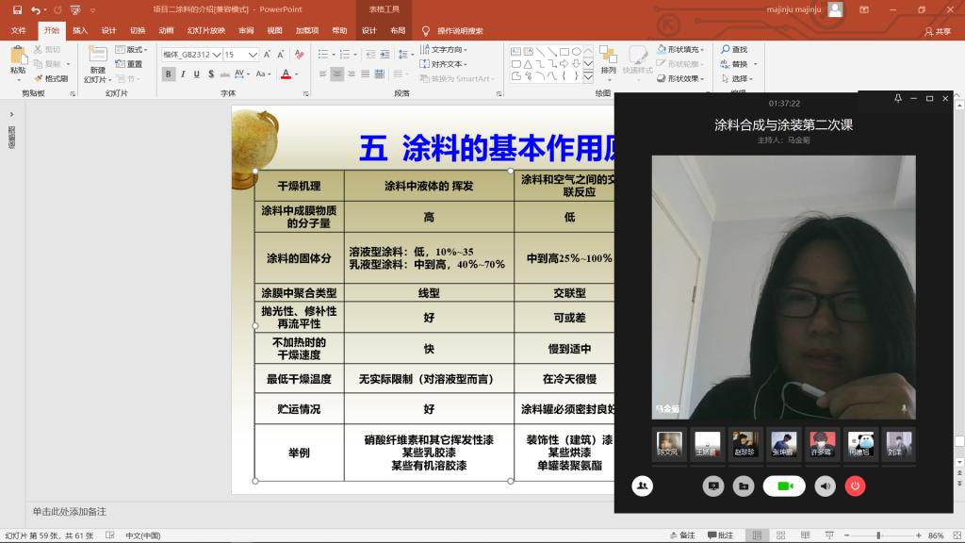965x543 pixels.
Task: Expand the Shape Fill (形状填充) dropdown
Action: tap(704, 49)
